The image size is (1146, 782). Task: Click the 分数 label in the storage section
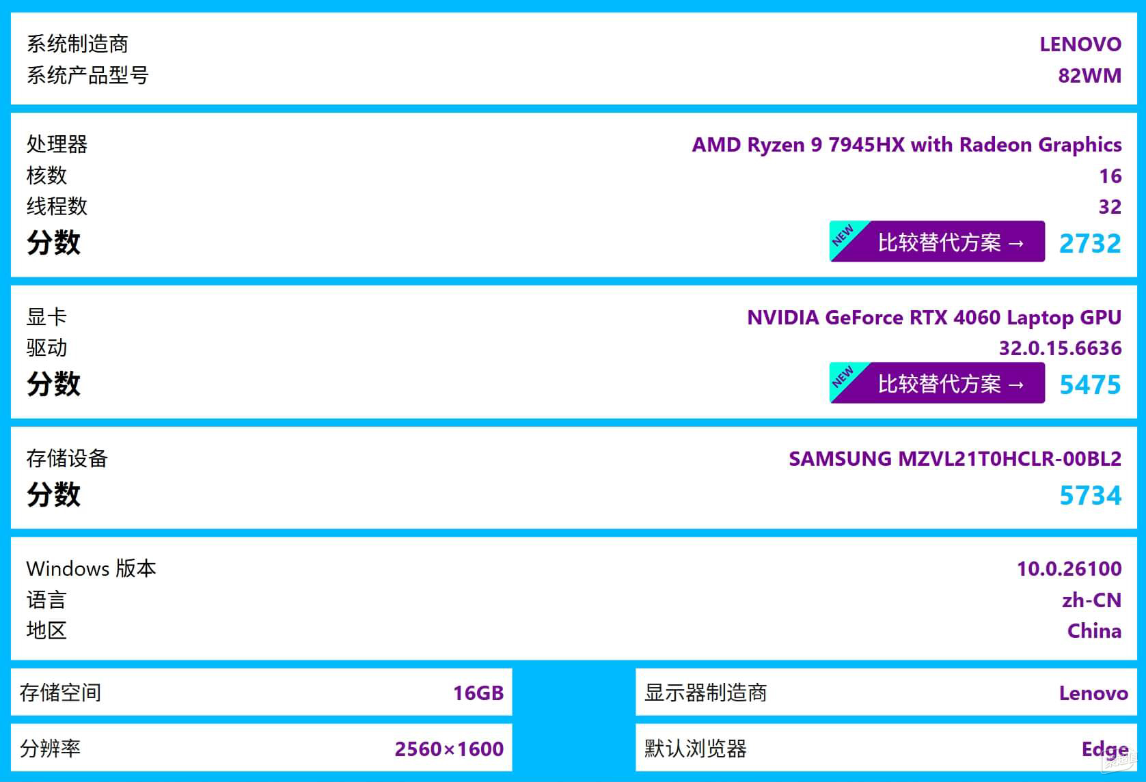(53, 494)
